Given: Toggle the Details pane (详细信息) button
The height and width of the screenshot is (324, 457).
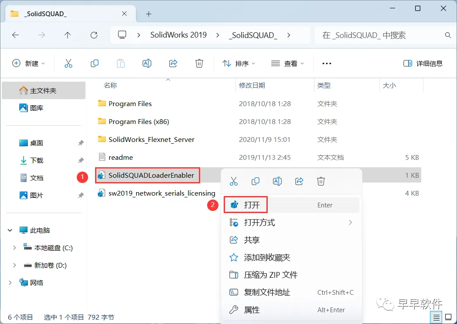Looking at the screenshot, I should (x=423, y=63).
